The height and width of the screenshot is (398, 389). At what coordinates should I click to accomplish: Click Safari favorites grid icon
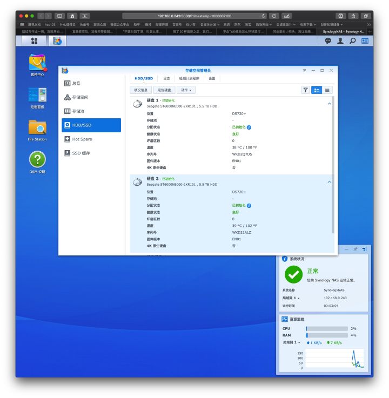tap(22, 24)
